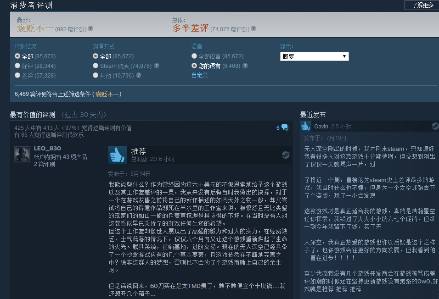Click the help icon beside 74,876 overall reviews

(x=253, y=29)
